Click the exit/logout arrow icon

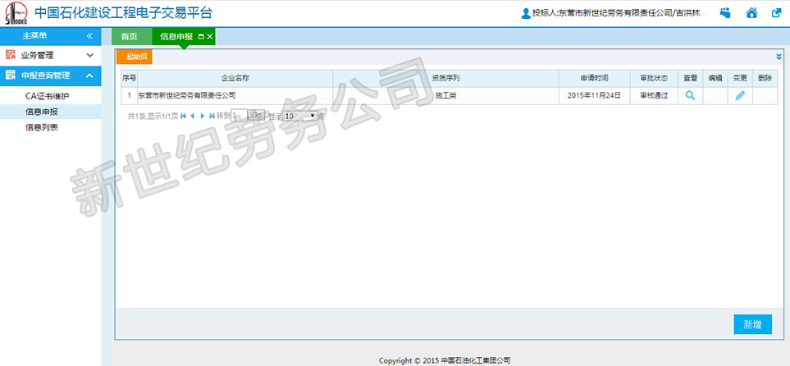(x=776, y=13)
